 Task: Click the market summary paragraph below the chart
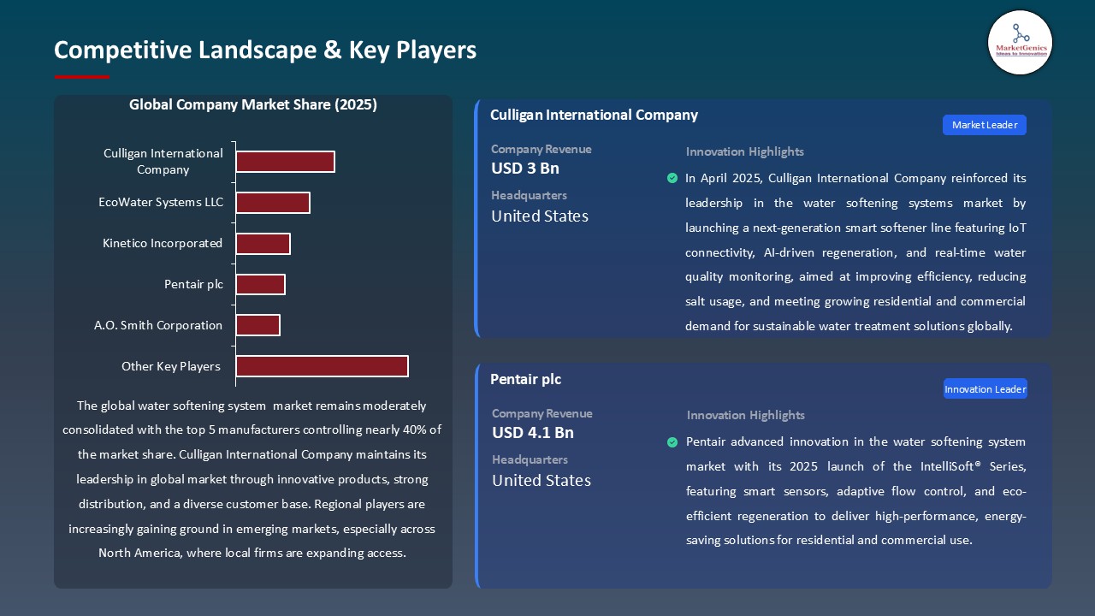click(x=252, y=479)
